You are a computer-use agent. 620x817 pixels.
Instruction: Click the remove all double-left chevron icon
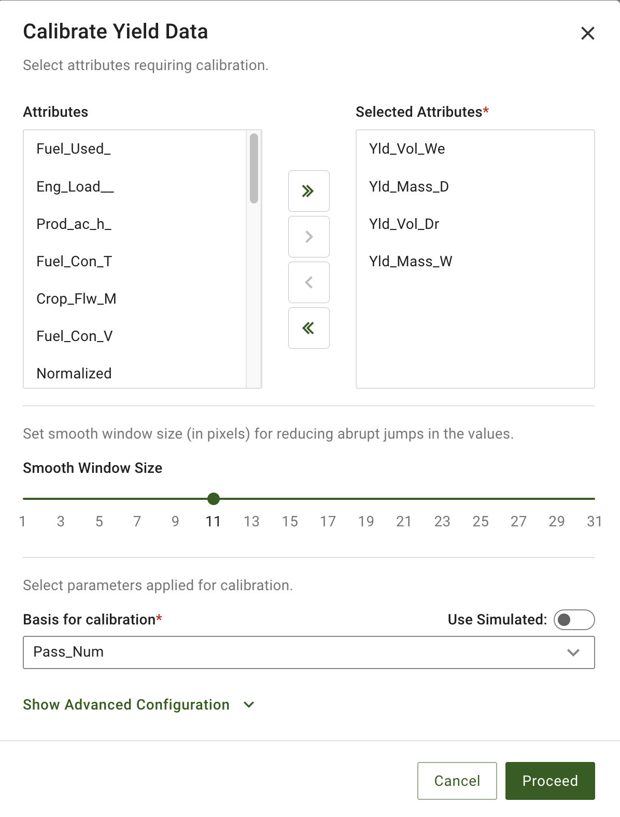tap(308, 328)
